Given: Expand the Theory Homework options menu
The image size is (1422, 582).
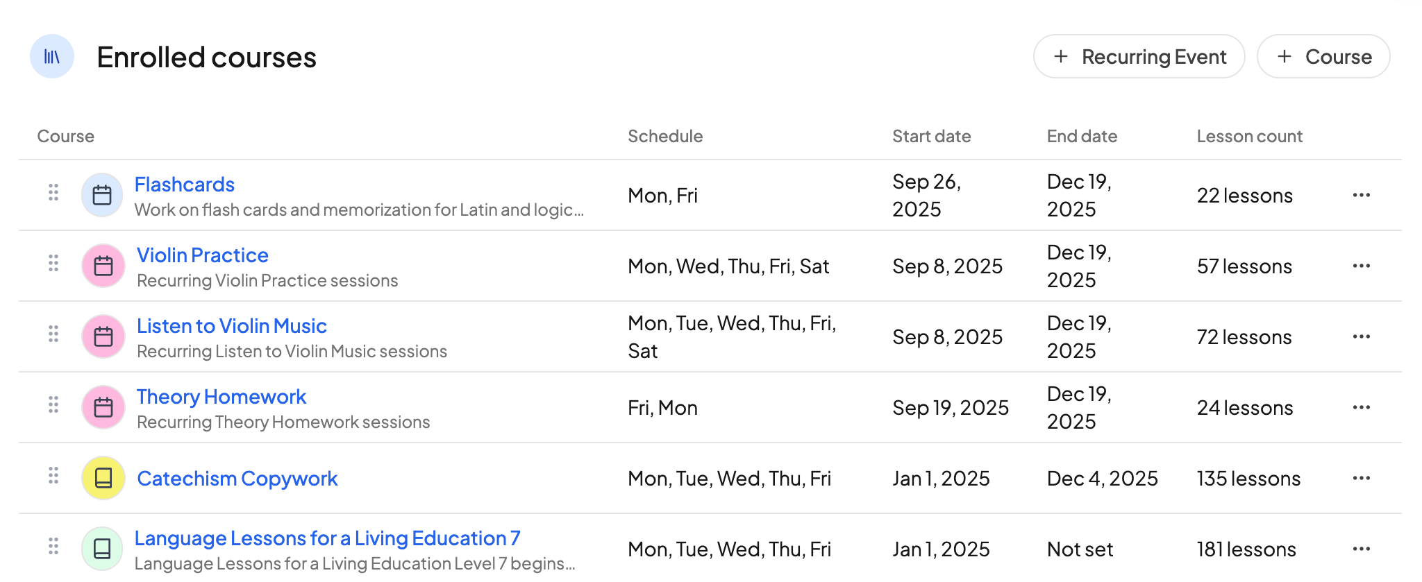Looking at the screenshot, I should (1361, 407).
